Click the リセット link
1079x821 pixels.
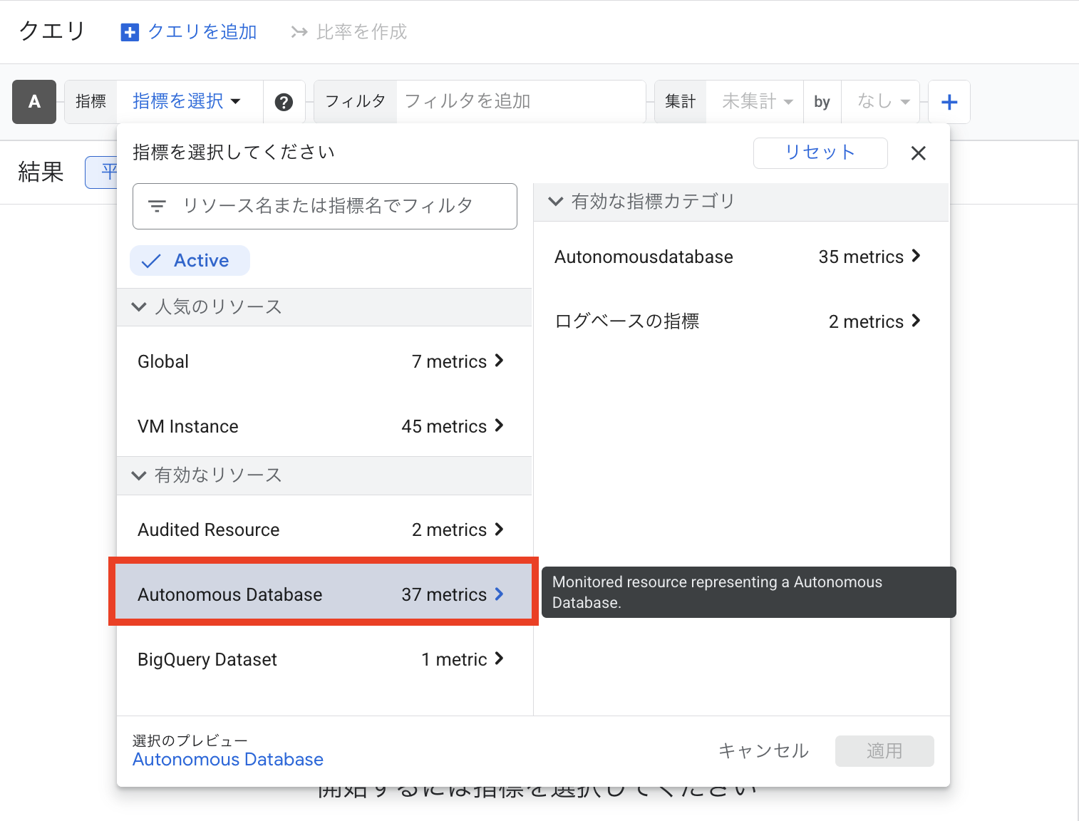[x=820, y=153]
